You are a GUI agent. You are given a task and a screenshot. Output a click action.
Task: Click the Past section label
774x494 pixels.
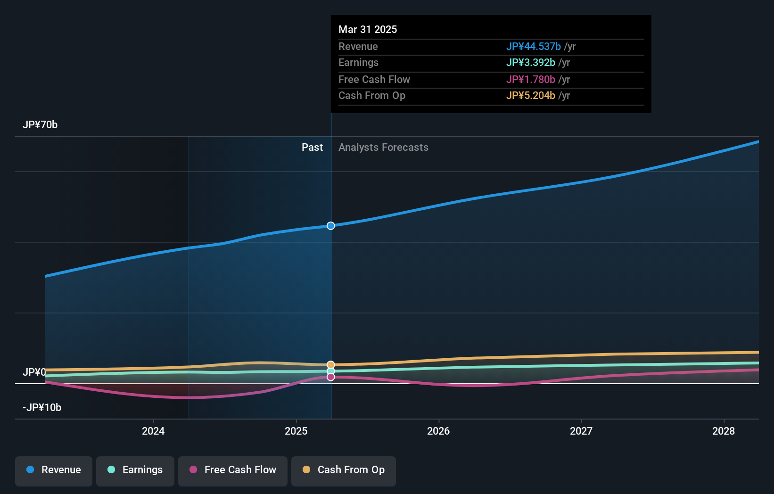point(312,148)
